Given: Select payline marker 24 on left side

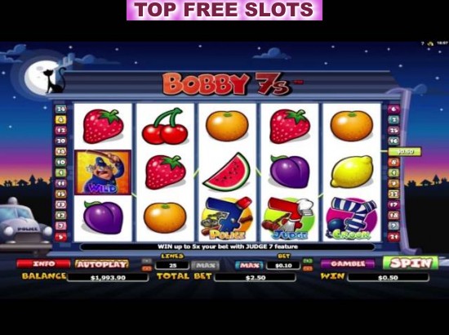Looking at the screenshot, I should pos(60,109).
